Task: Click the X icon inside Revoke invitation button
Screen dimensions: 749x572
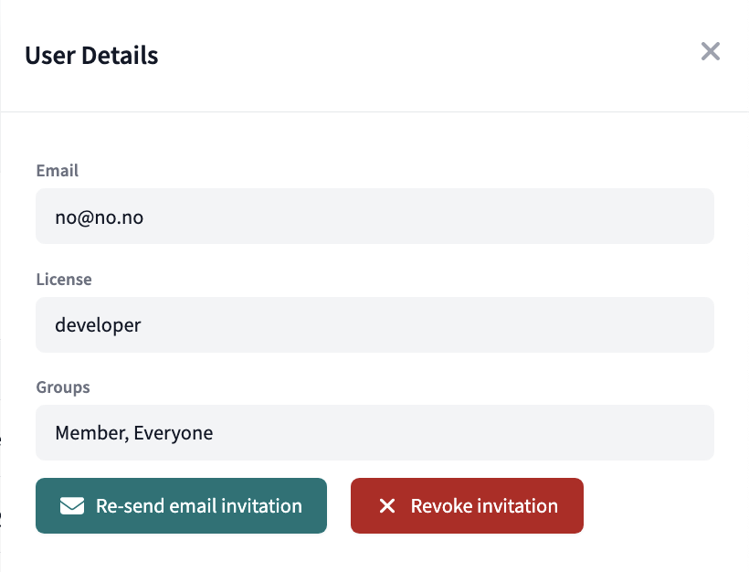Action: coord(388,505)
